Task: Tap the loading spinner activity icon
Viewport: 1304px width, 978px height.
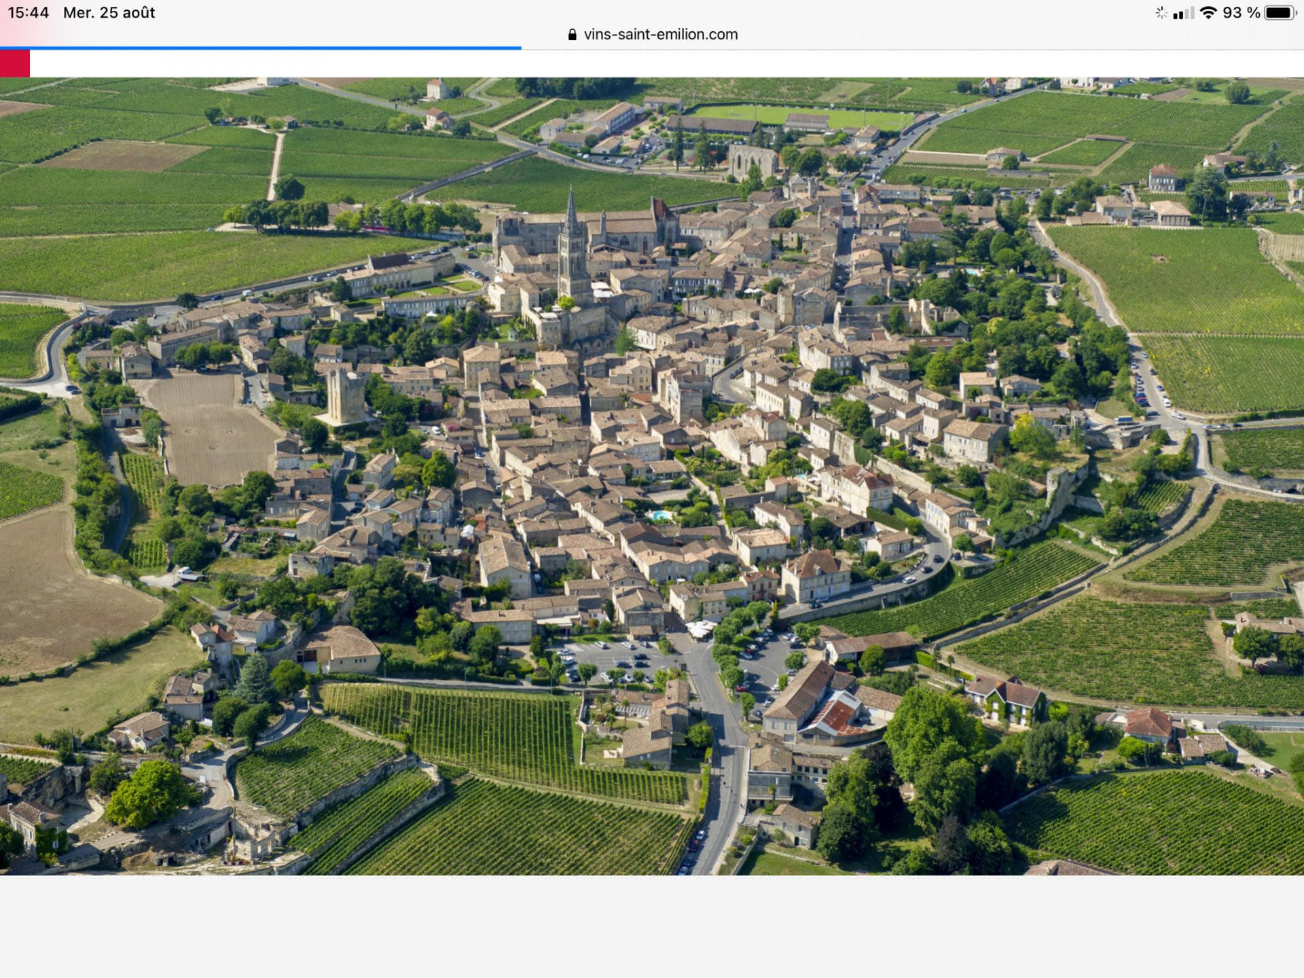Action: pos(1161,13)
